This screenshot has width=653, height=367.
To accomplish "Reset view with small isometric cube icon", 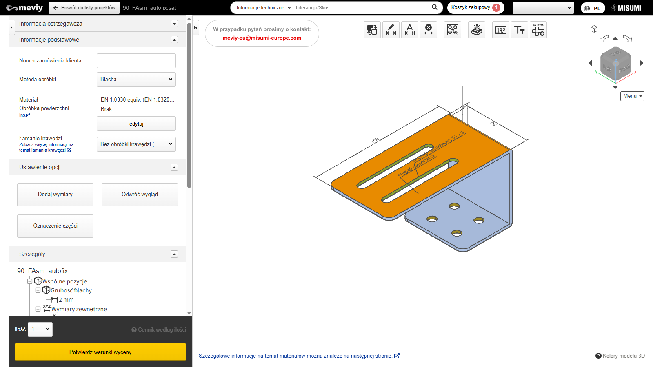I will coord(594,29).
